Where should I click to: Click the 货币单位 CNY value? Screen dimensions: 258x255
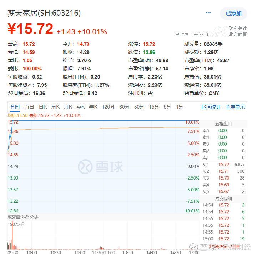tap(214, 94)
